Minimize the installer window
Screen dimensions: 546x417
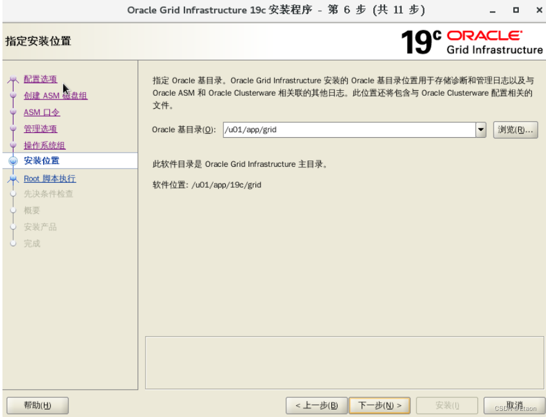pyautogui.click(x=492, y=11)
